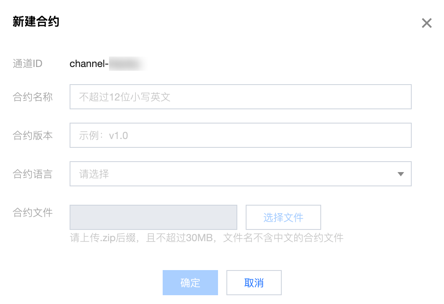Click the 示例：v1.0 placeholder text

tap(104, 136)
